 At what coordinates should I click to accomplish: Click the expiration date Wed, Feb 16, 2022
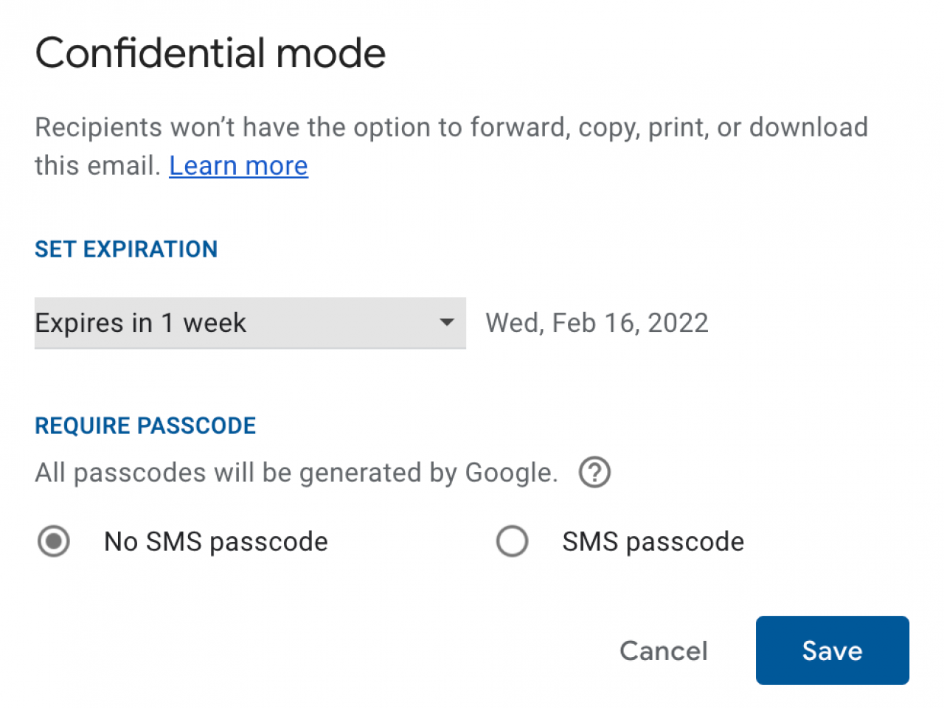[x=597, y=322]
